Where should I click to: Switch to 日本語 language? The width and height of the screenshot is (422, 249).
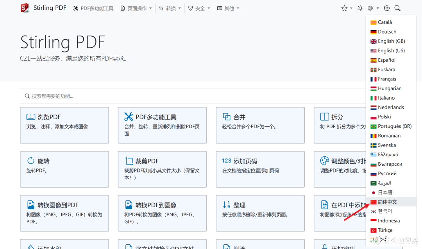click(391, 192)
